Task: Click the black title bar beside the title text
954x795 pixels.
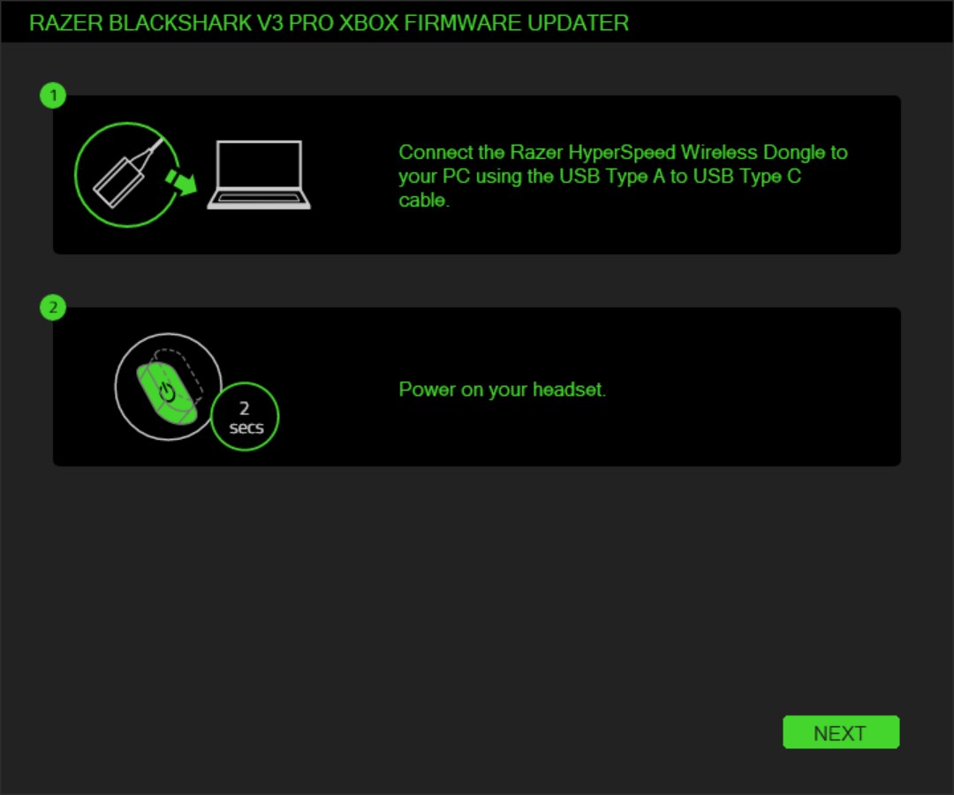Action: pyautogui.click(x=791, y=22)
